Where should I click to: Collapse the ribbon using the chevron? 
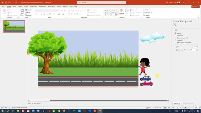(199, 17)
